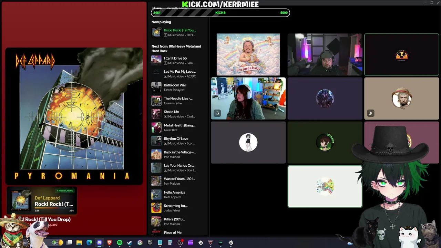Select Lay Your Hands On track
Viewport: 441px width, 248px height.
pyautogui.click(x=179, y=168)
